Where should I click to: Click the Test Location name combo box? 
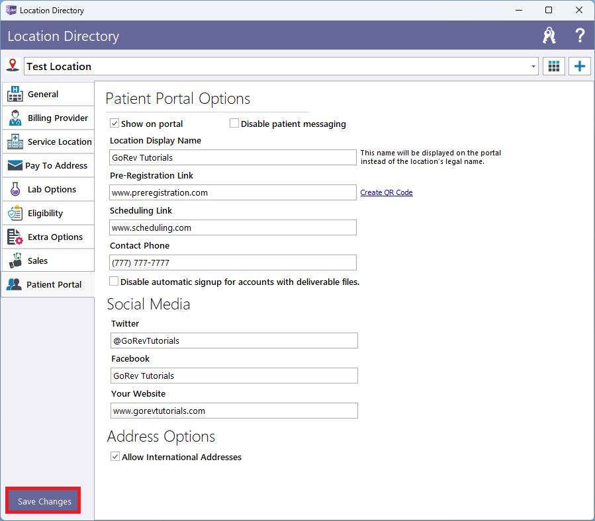pos(281,66)
